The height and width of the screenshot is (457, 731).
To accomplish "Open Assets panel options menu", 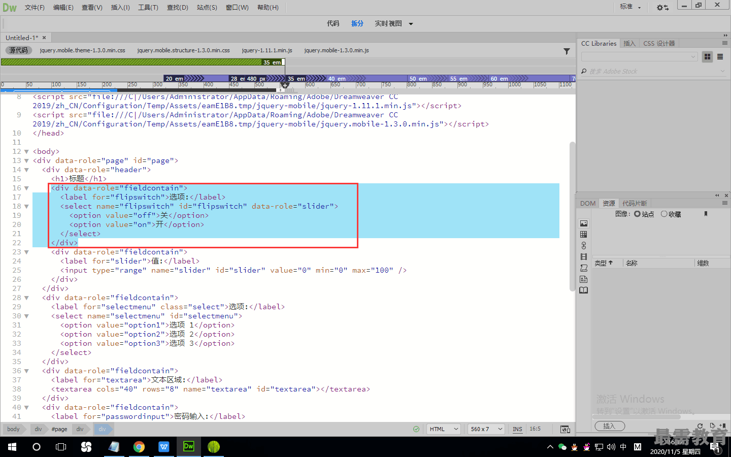I will point(725,203).
